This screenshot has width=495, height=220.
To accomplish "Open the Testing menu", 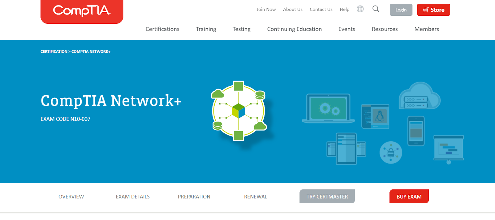I will tap(242, 29).
